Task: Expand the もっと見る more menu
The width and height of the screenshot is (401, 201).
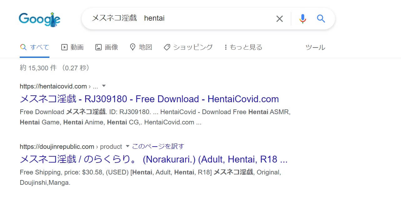Action: (x=243, y=47)
